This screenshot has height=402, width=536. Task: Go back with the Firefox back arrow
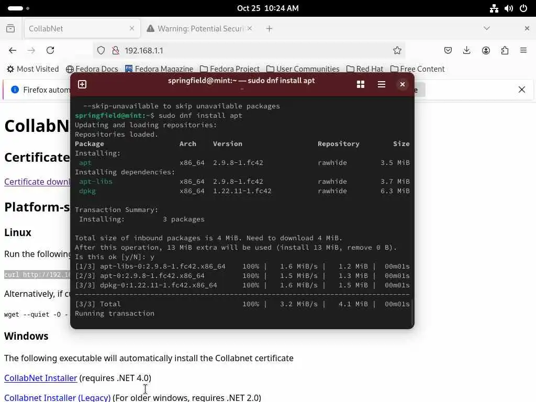pyautogui.click(x=13, y=51)
